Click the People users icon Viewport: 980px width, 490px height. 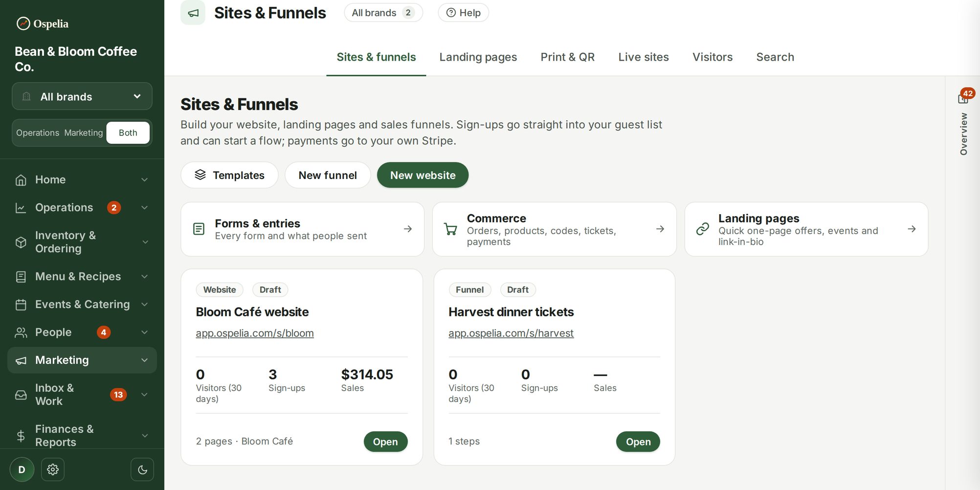[x=21, y=333]
